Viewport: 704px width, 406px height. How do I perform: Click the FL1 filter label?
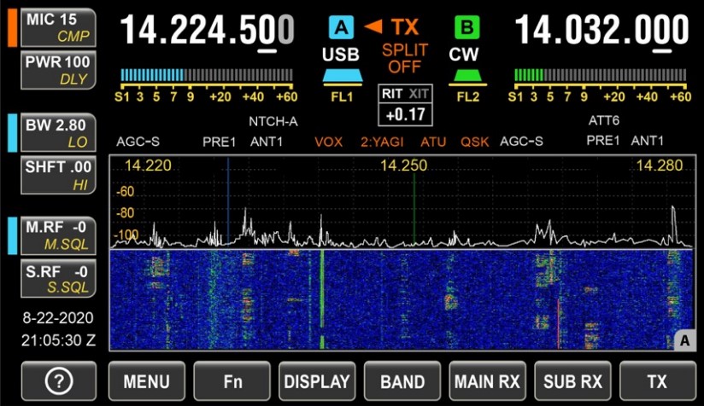click(342, 96)
